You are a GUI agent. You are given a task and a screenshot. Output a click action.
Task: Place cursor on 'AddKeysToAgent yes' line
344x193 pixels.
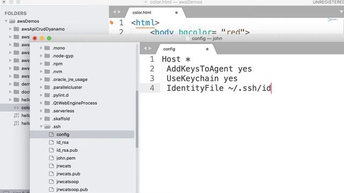[x=209, y=69]
